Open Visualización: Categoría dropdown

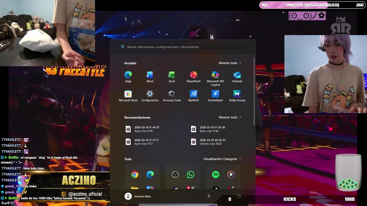(222, 159)
